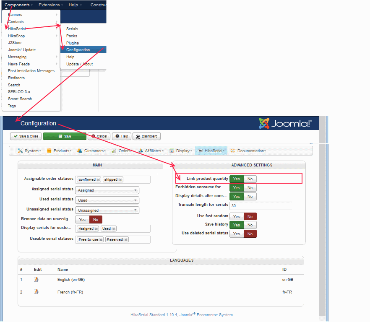Image resolution: width=370 pixels, height=322 pixels.
Task: Open the Extensions menu
Action: pyautogui.click(x=51, y=5)
